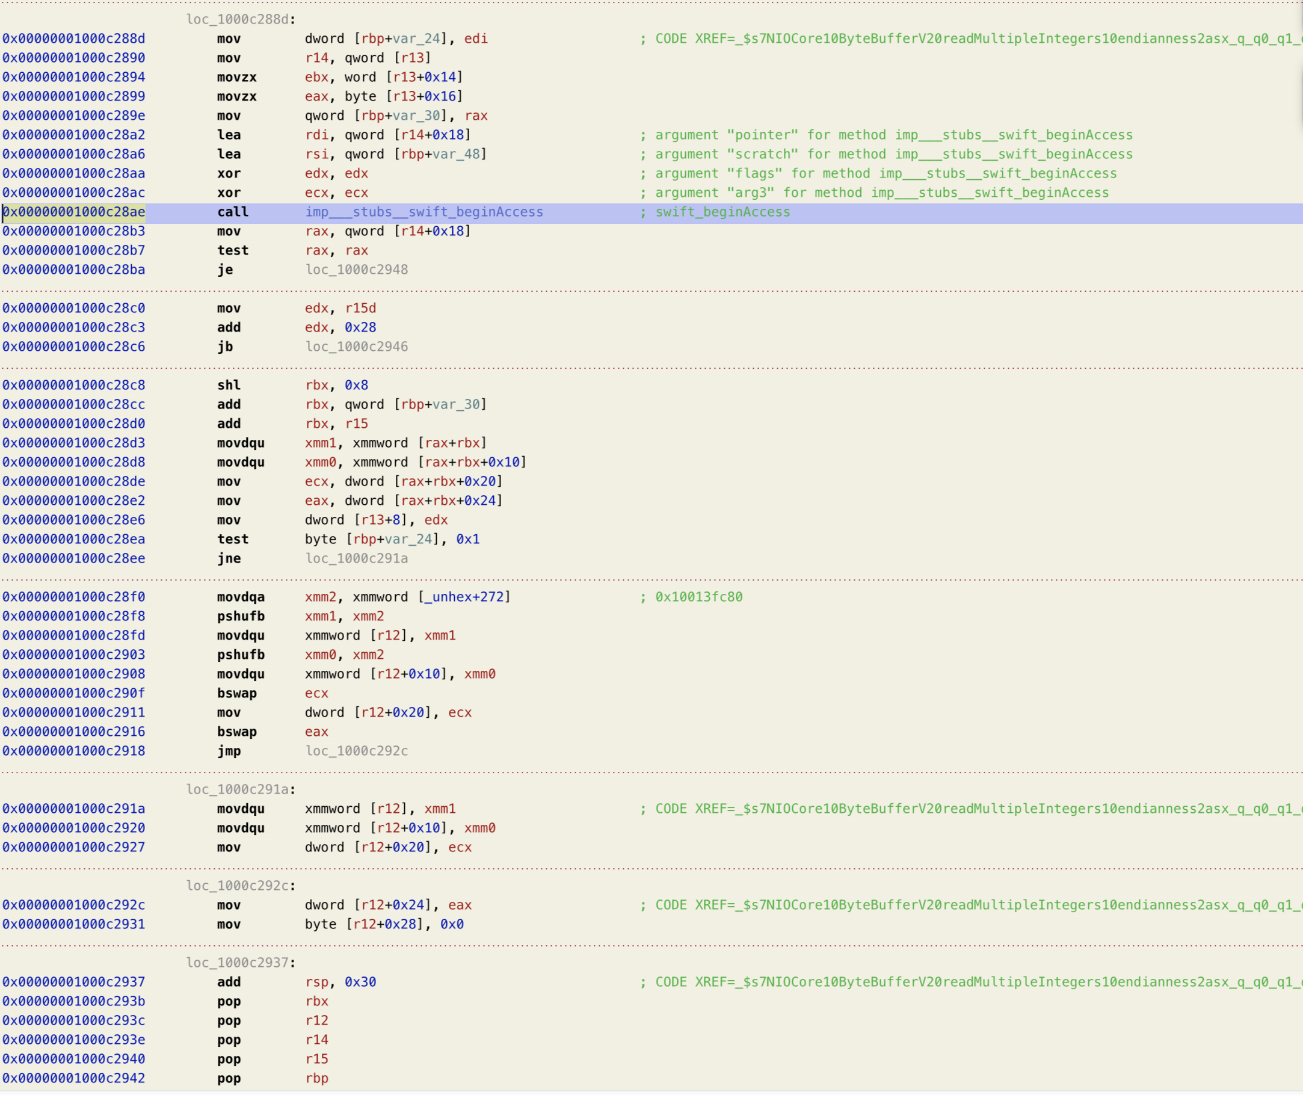
Task: Click the _unhex+272 memory reference
Action: point(464,597)
